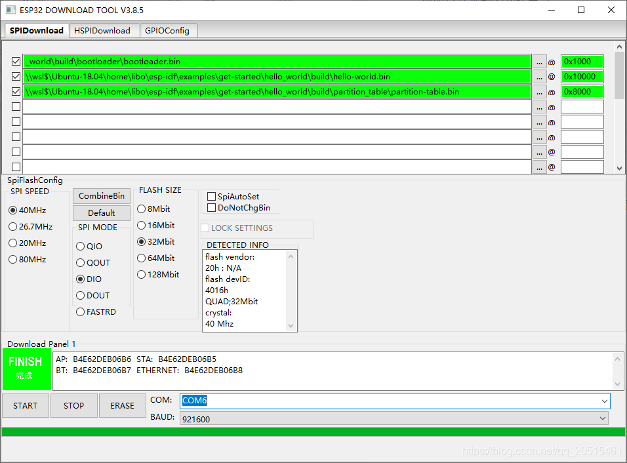Click the ESP32 Download Tool title icon
This screenshot has height=463, width=627.
pyautogui.click(x=10, y=10)
